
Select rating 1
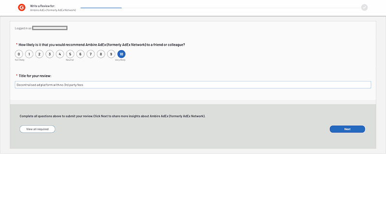point(29,54)
